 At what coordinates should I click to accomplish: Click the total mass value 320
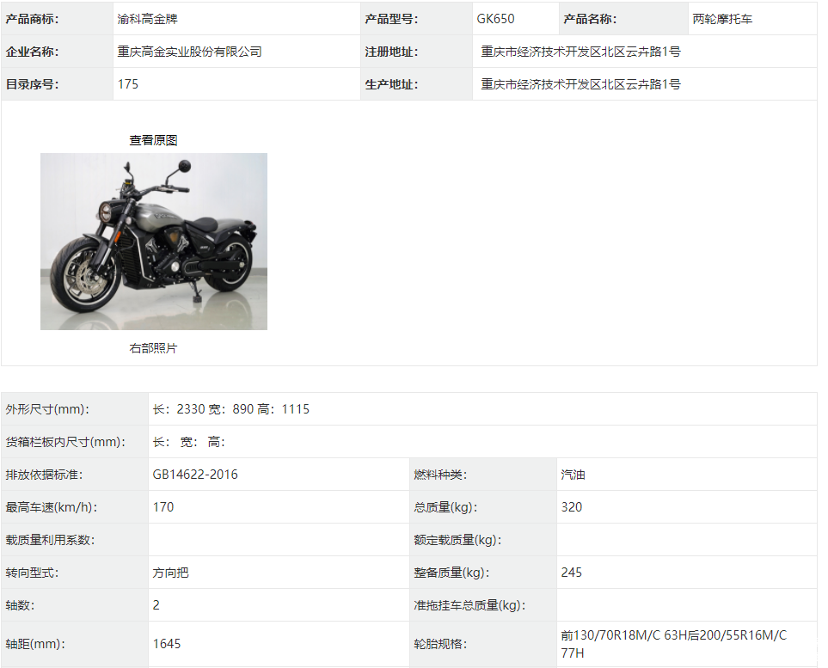571,507
